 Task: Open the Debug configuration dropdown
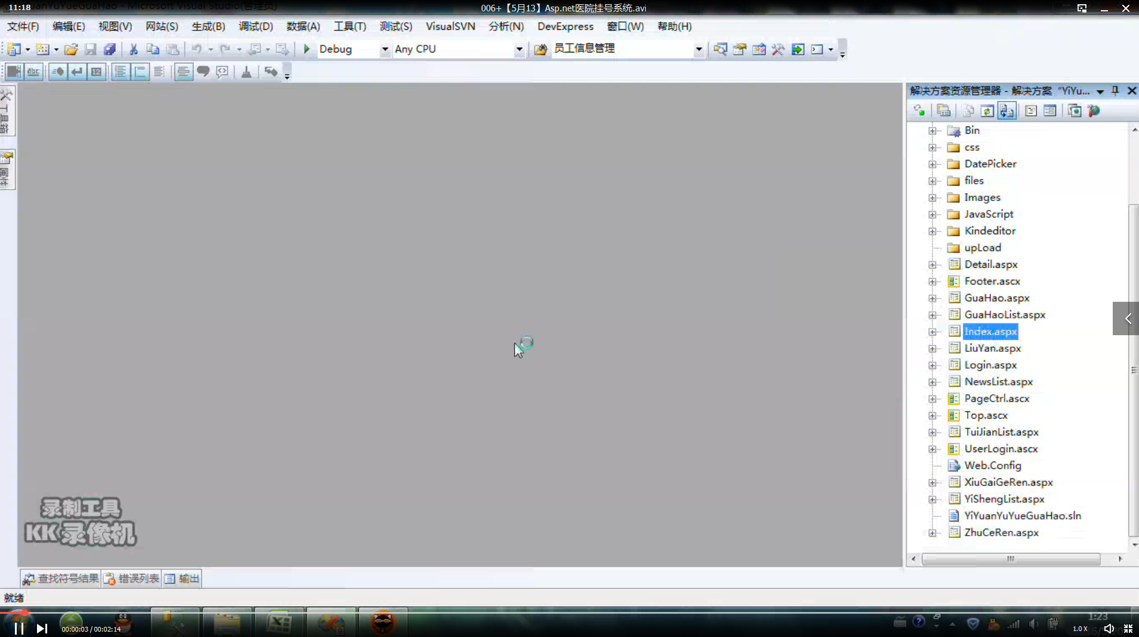tap(385, 49)
